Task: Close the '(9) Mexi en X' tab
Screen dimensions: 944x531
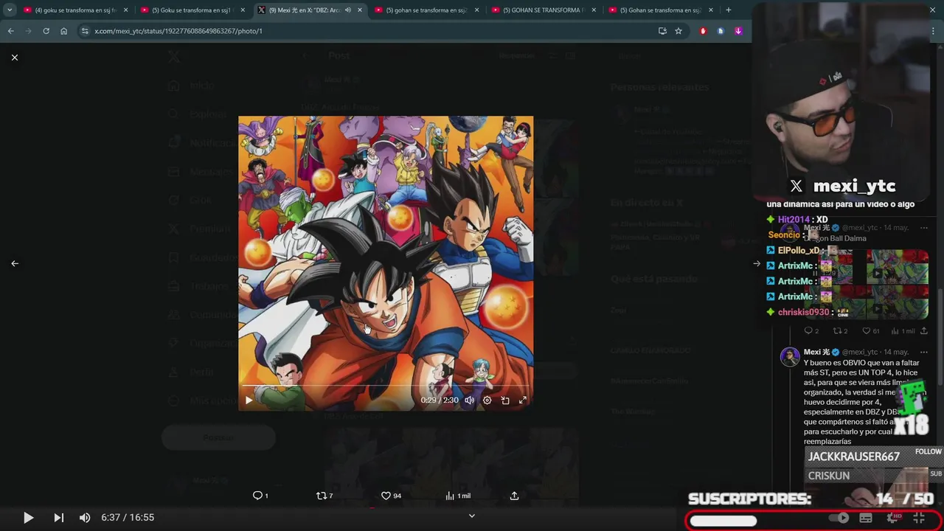Action: click(x=359, y=10)
